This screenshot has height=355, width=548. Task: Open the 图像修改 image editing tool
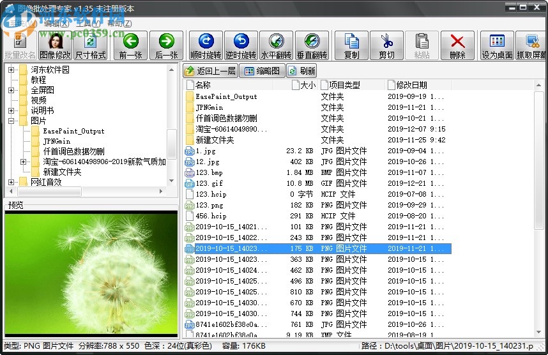pos(56,46)
